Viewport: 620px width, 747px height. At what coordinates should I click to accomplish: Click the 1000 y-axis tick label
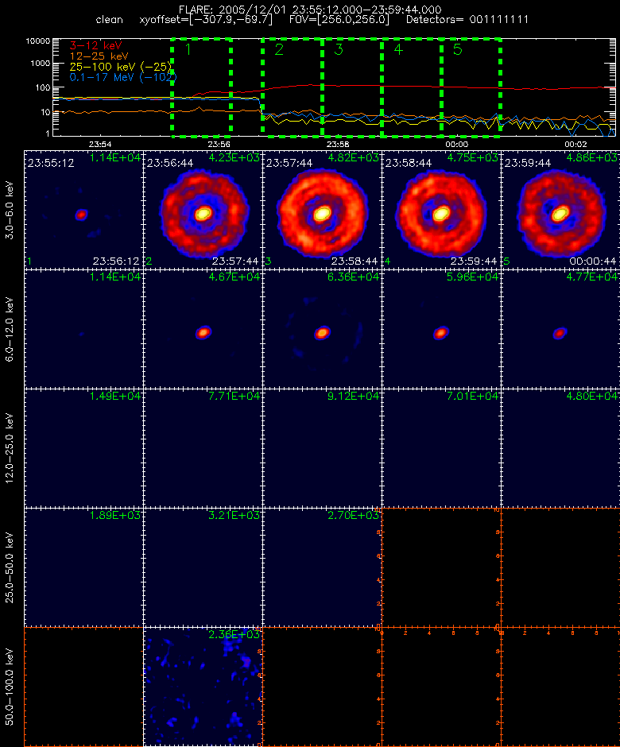point(40,63)
